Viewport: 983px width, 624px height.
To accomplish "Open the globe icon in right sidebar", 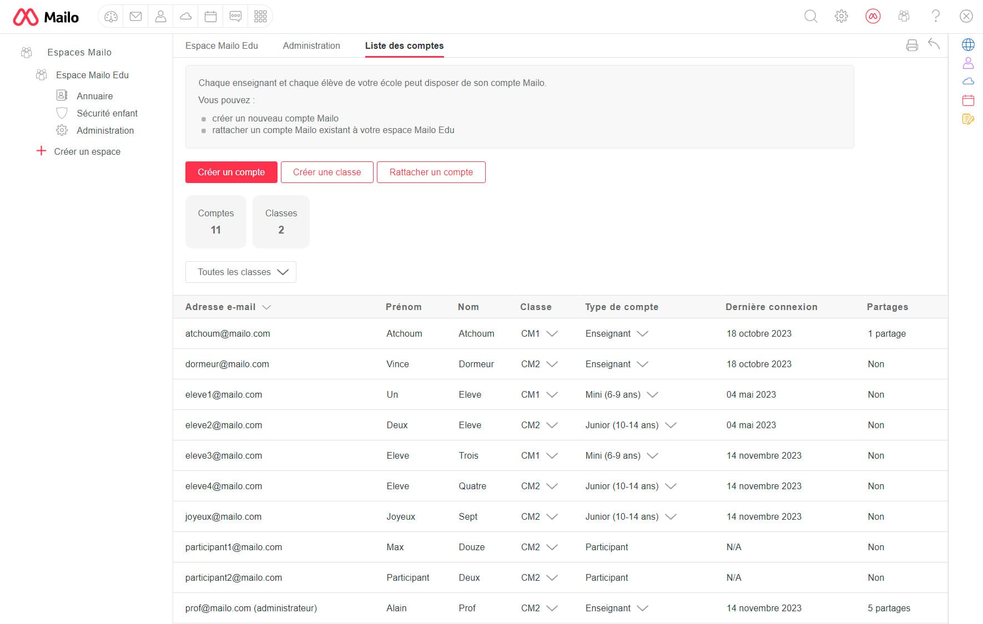I will [968, 45].
